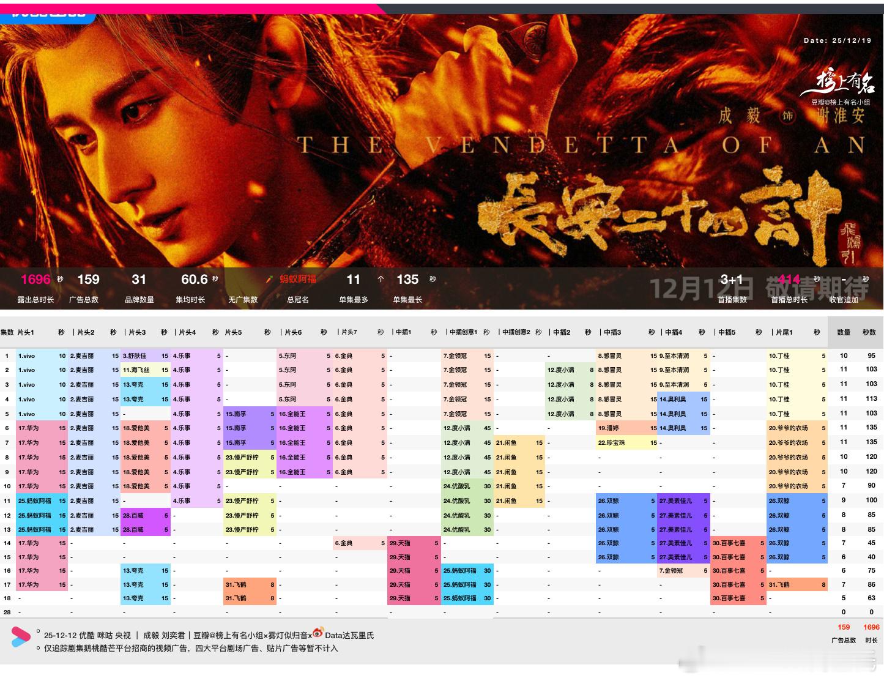Screen dimensions: 884x681
Task: Select the 数量 column header
Action: [844, 332]
